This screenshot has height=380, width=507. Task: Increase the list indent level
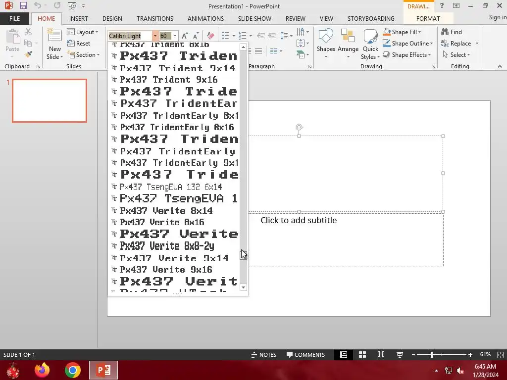[272, 36]
